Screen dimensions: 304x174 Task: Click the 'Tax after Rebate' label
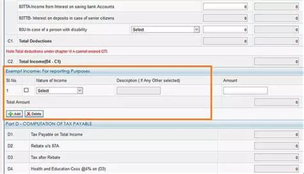46,157
